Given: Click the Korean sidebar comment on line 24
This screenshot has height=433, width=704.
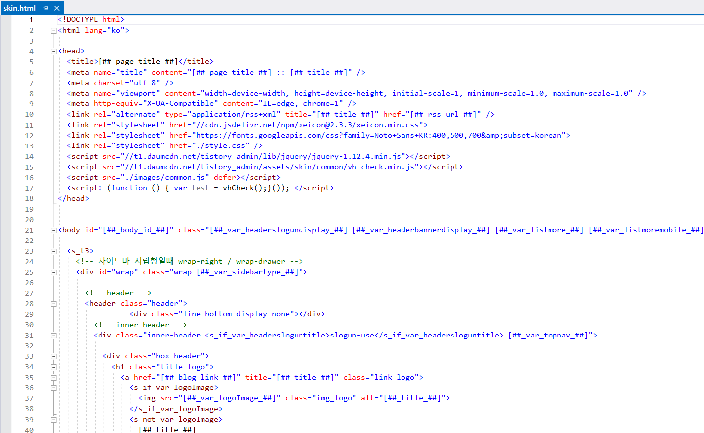Looking at the screenshot, I should [189, 261].
